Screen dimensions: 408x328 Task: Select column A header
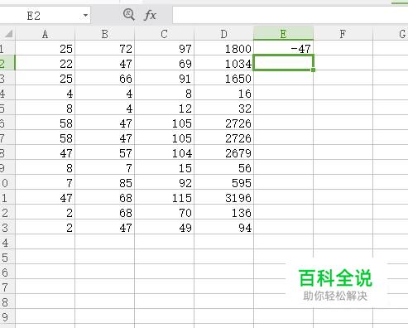(45, 34)
